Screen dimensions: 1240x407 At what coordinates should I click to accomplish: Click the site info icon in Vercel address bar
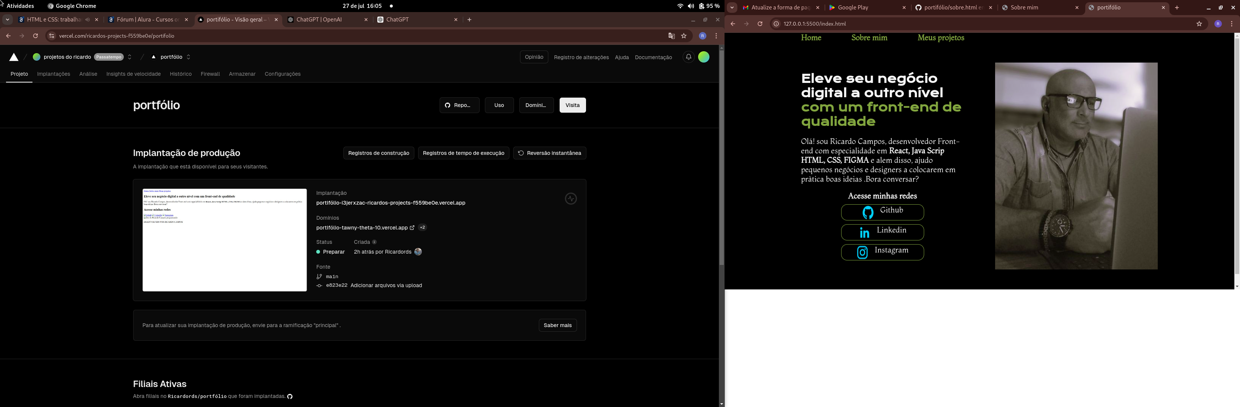pyautogui.click(x=51, y=36)
